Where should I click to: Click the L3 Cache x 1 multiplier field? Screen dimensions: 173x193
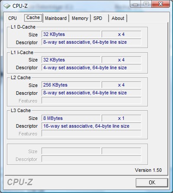(122, 118)
